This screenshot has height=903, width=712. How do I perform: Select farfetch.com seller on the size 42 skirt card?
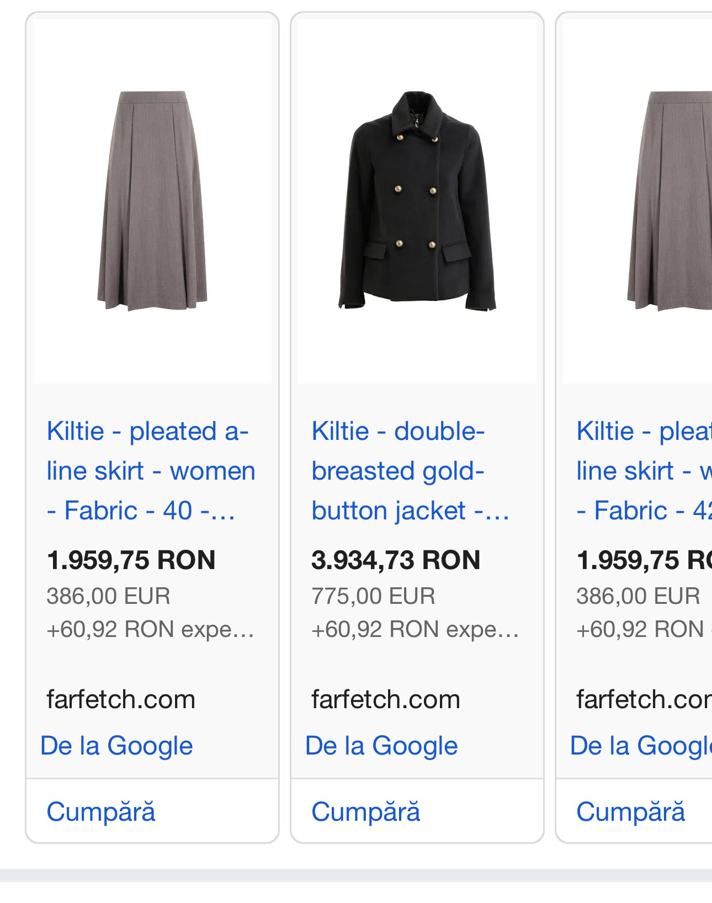pos(644,699)
